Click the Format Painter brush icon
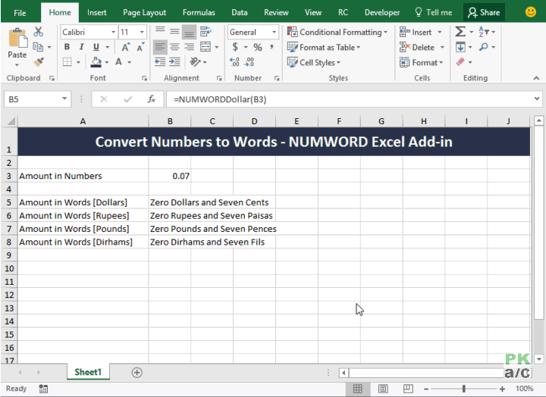This screenshot has width=546, height=397. coord(39,62)
